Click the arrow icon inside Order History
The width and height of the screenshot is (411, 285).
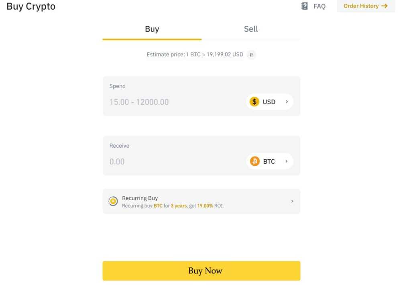385,6
